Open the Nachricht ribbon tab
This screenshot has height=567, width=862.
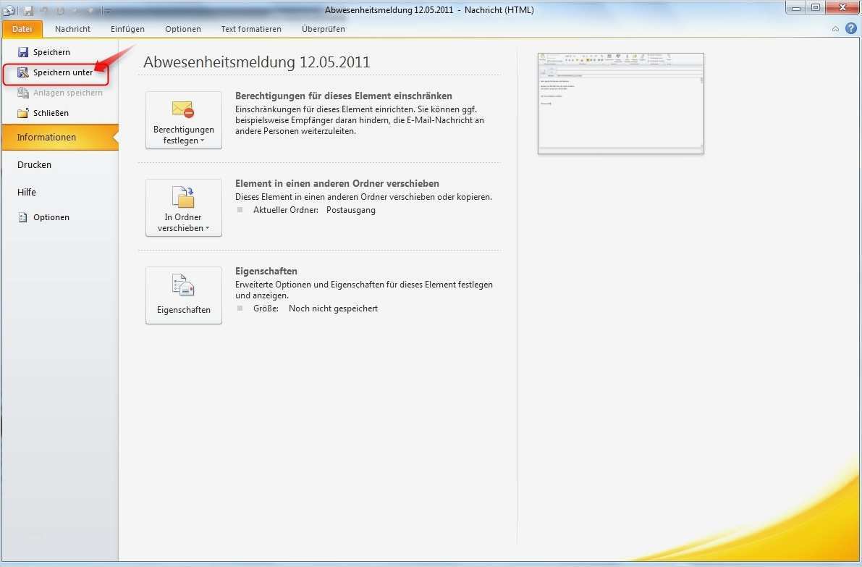coord(72,29)
